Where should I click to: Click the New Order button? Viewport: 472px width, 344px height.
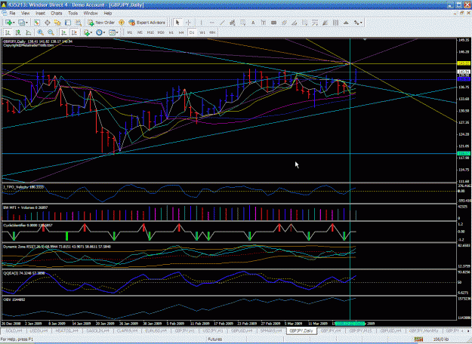click(101, 23)
